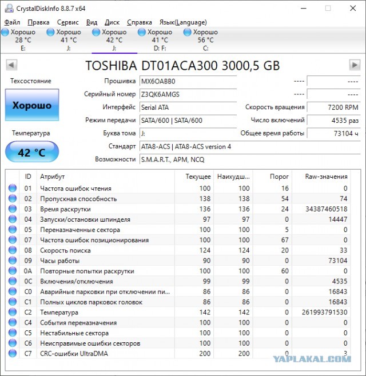Open the Вид menu
366x376 pixels.
tap(91, 22)
